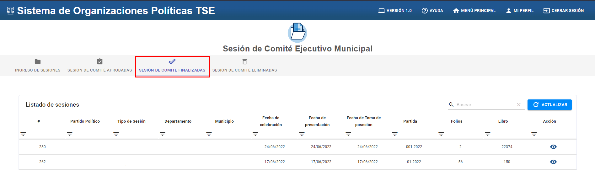The image size is (595, 170).
Task: Open the Ayuda help option
Action: coord(432,11)
